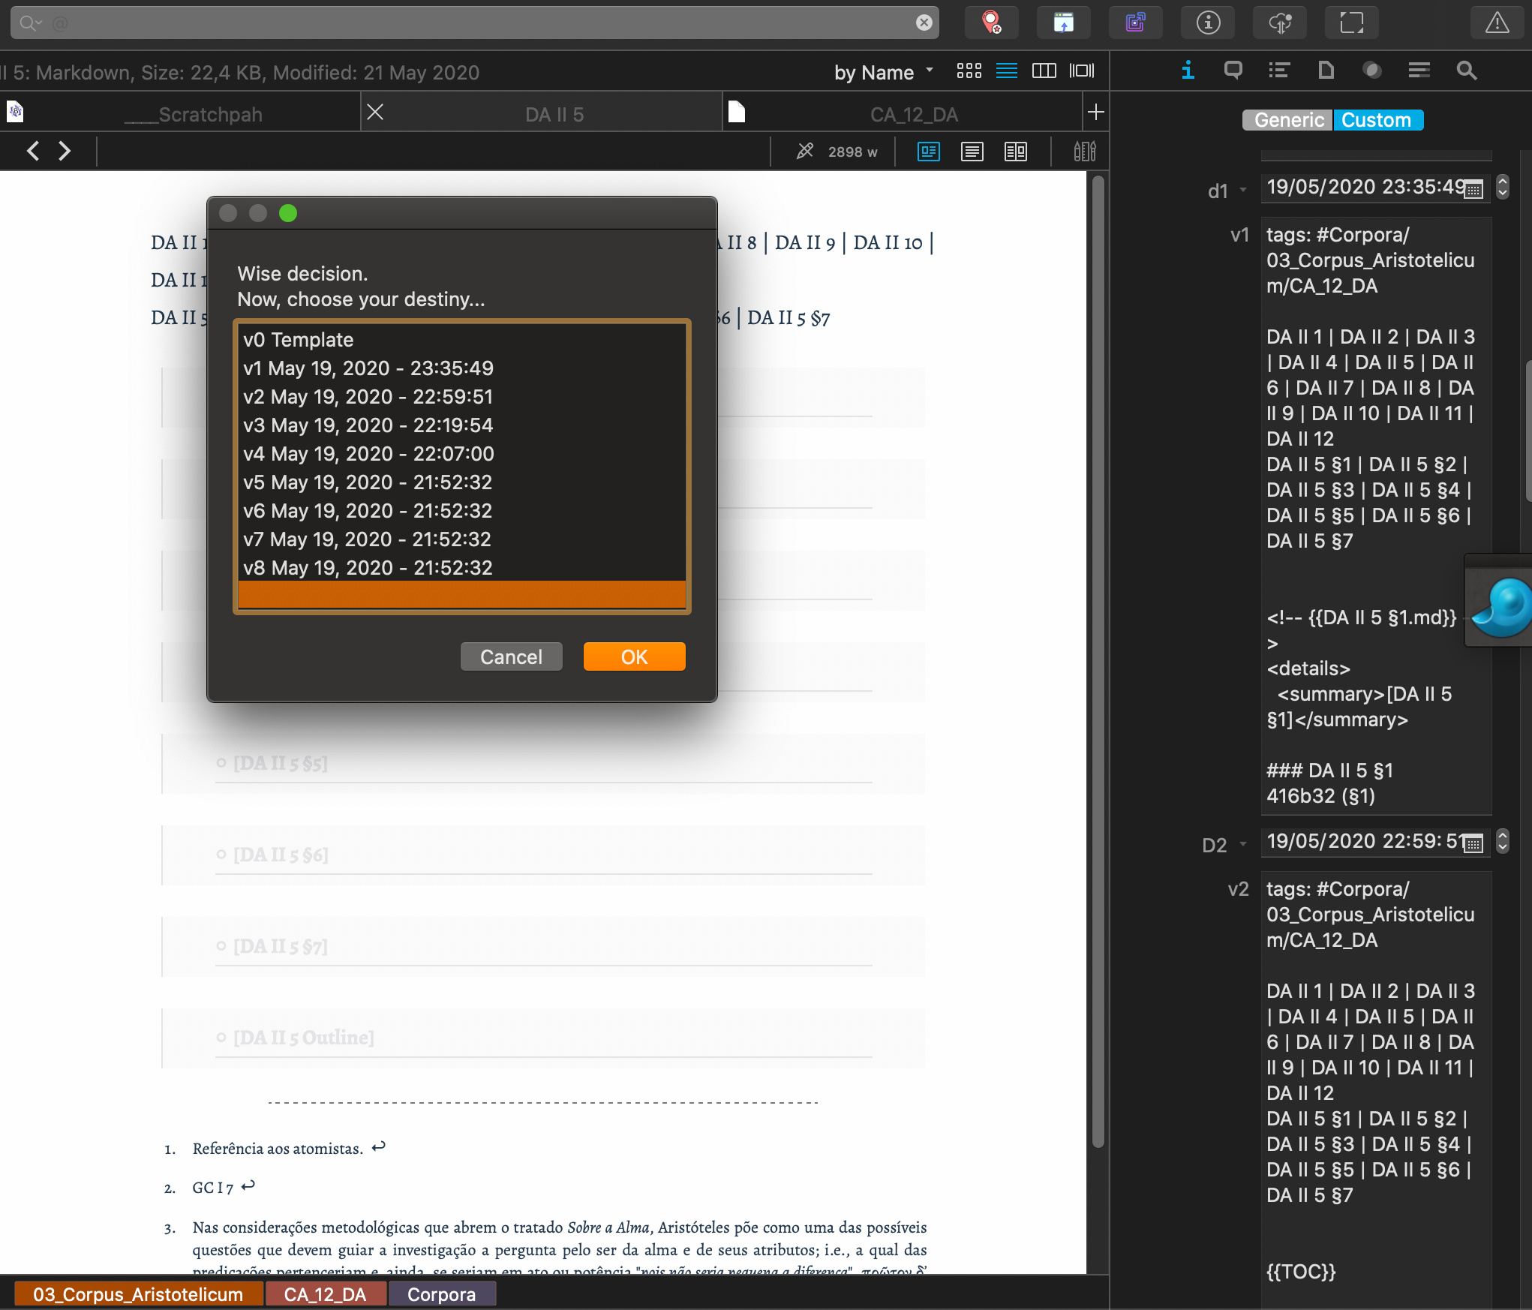Expand the D2 field dropdown arrow
The height and width of the screenshot is (1310, 1532).
1243,844
